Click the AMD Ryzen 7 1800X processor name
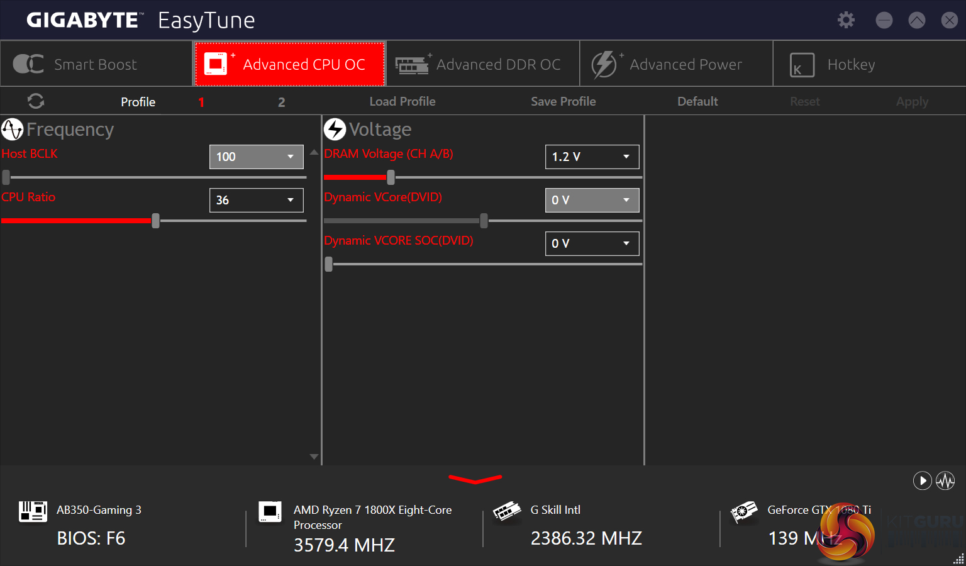Image resolution: width=966 pixels, height=566 pixels. point(373,517)
